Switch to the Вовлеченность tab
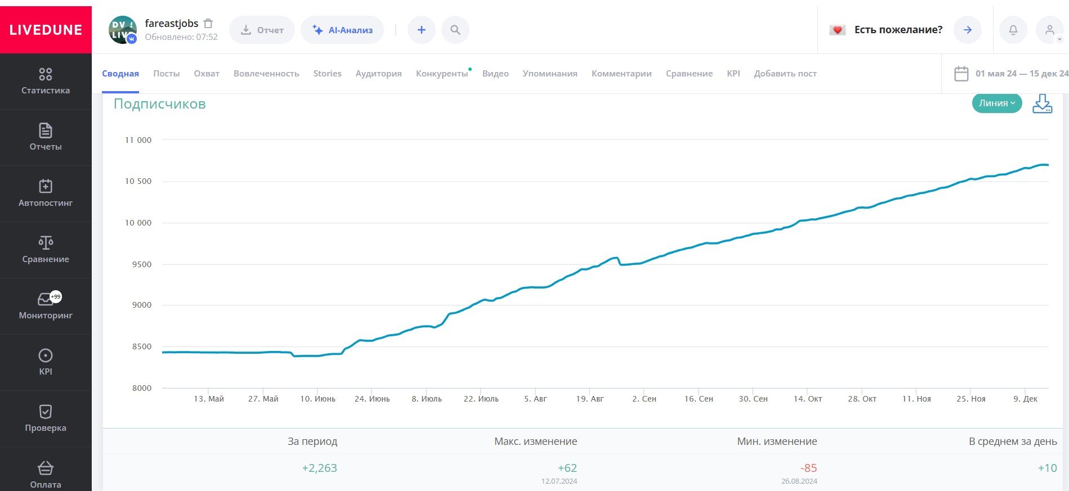The width and height of the screenshot is (1069, 491). click(x=266, y=74)
